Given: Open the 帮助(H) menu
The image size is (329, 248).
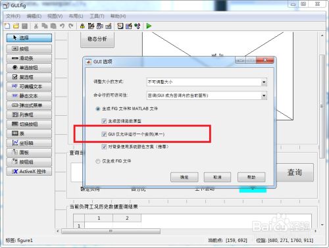Looking at the screenshot, I should [118, 16].
